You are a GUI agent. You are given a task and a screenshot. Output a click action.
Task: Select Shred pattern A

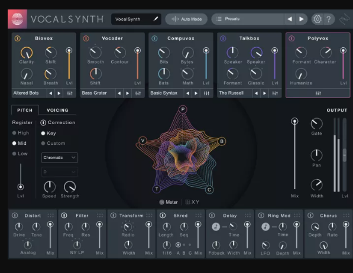pyautogui.click(x=178, y=245)
